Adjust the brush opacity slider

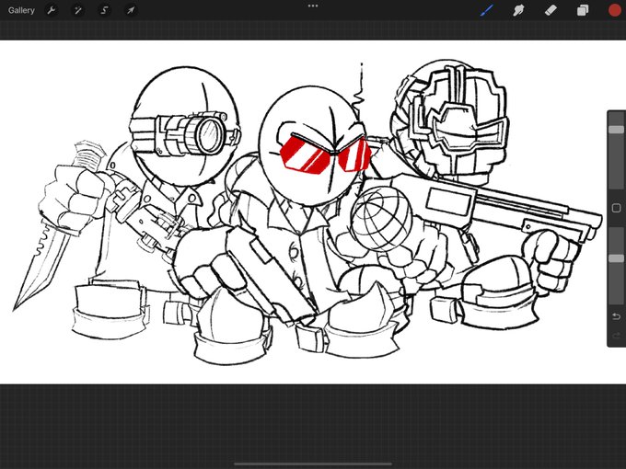(616, 258)
